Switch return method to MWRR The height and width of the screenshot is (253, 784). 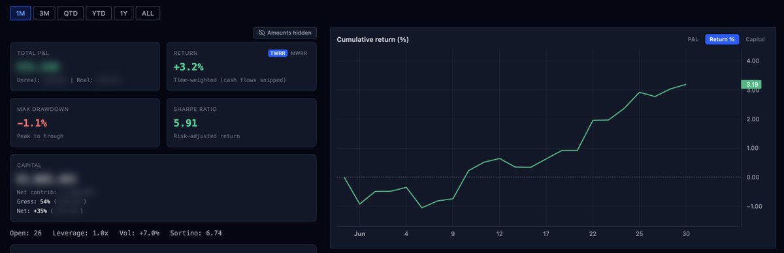(299, 53)
